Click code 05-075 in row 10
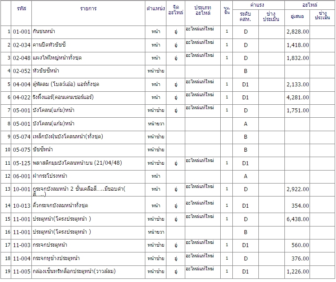 [x=22, y=150]
